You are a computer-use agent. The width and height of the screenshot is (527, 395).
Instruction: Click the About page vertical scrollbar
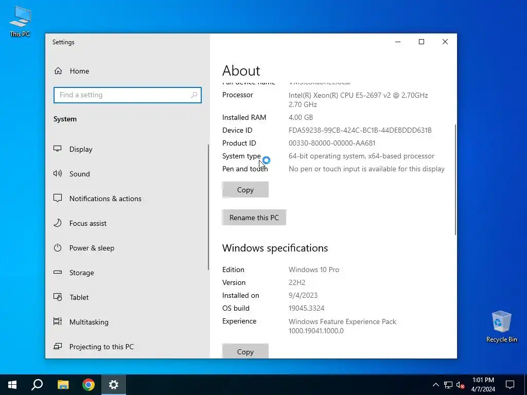click(x=455, y=179)
